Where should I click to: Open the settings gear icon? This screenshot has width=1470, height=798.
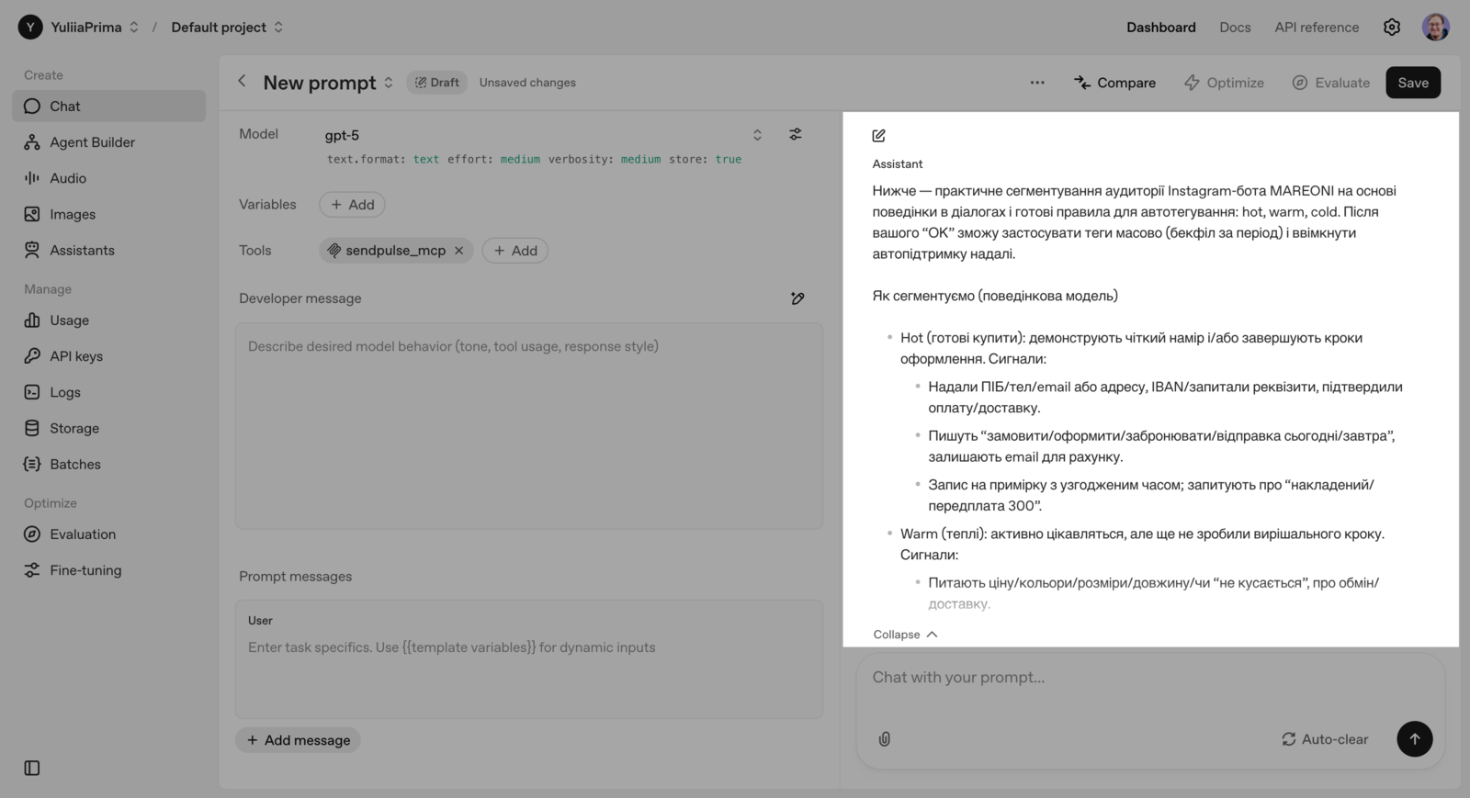(x=1392, y=28)
